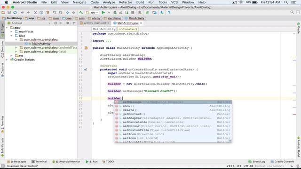Select setCancelable suggestion in popup
This screenshot has height=169, width=301.
tap(173, 122)
